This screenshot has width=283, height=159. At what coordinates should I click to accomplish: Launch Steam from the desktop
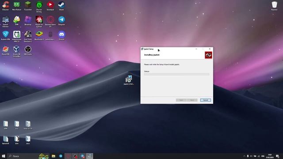tap(61, 6)
